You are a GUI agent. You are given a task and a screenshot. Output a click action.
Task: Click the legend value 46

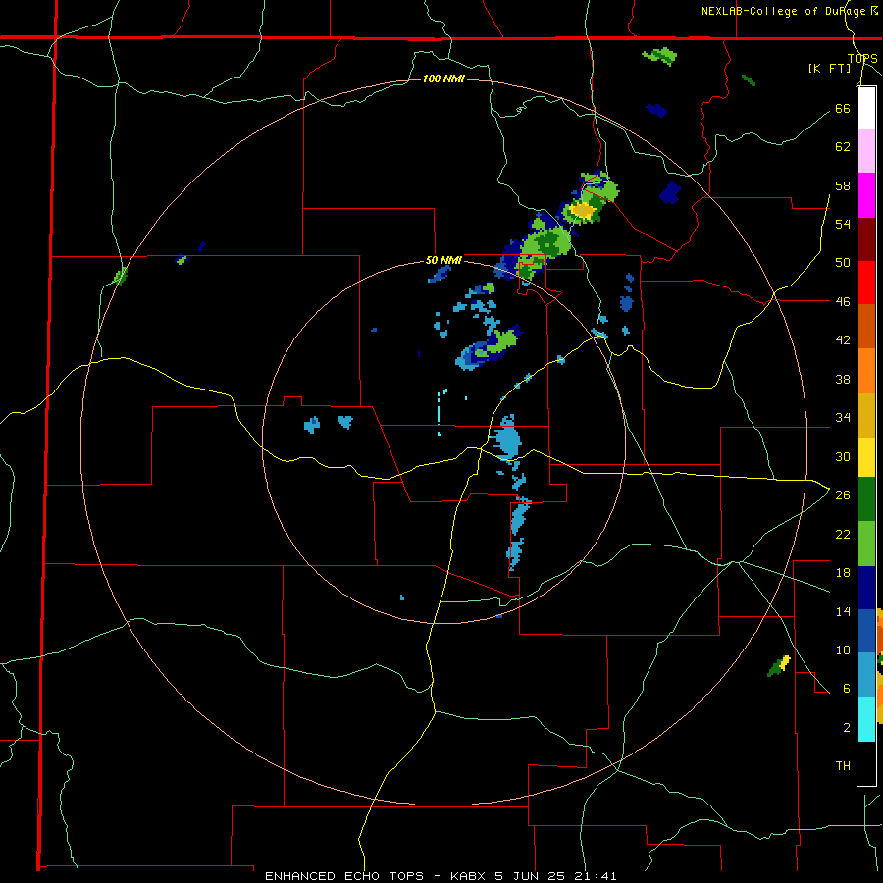tap(843, 302)
